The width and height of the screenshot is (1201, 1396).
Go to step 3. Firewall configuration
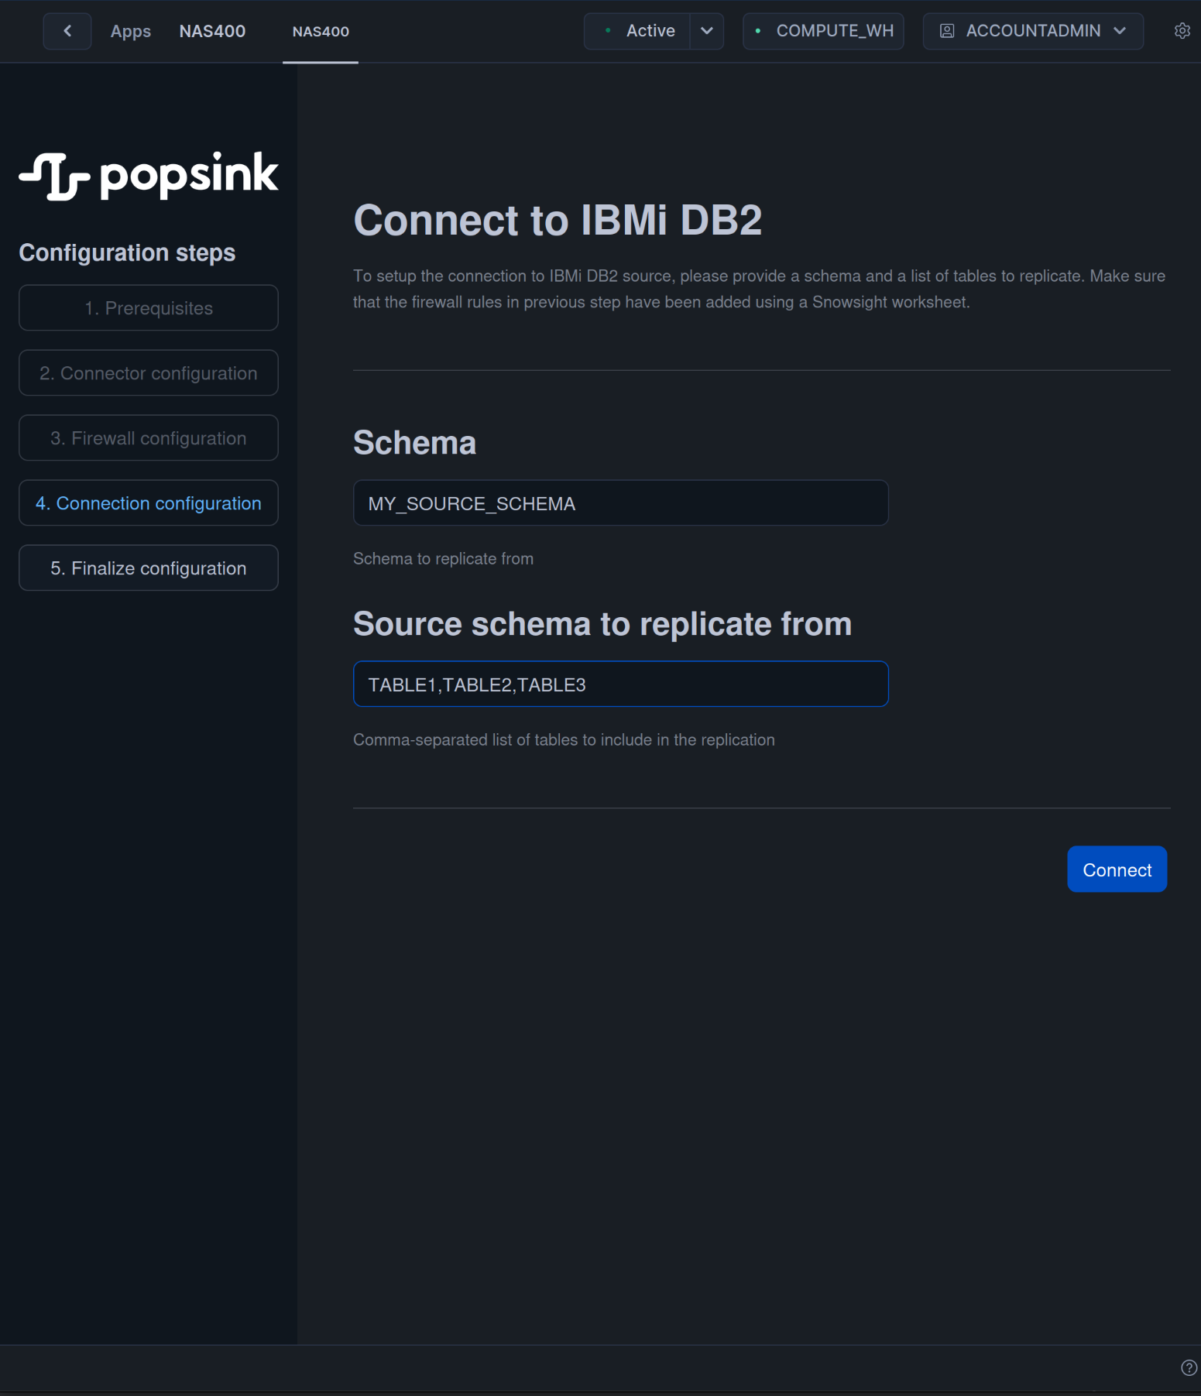[x=149, y=438]
